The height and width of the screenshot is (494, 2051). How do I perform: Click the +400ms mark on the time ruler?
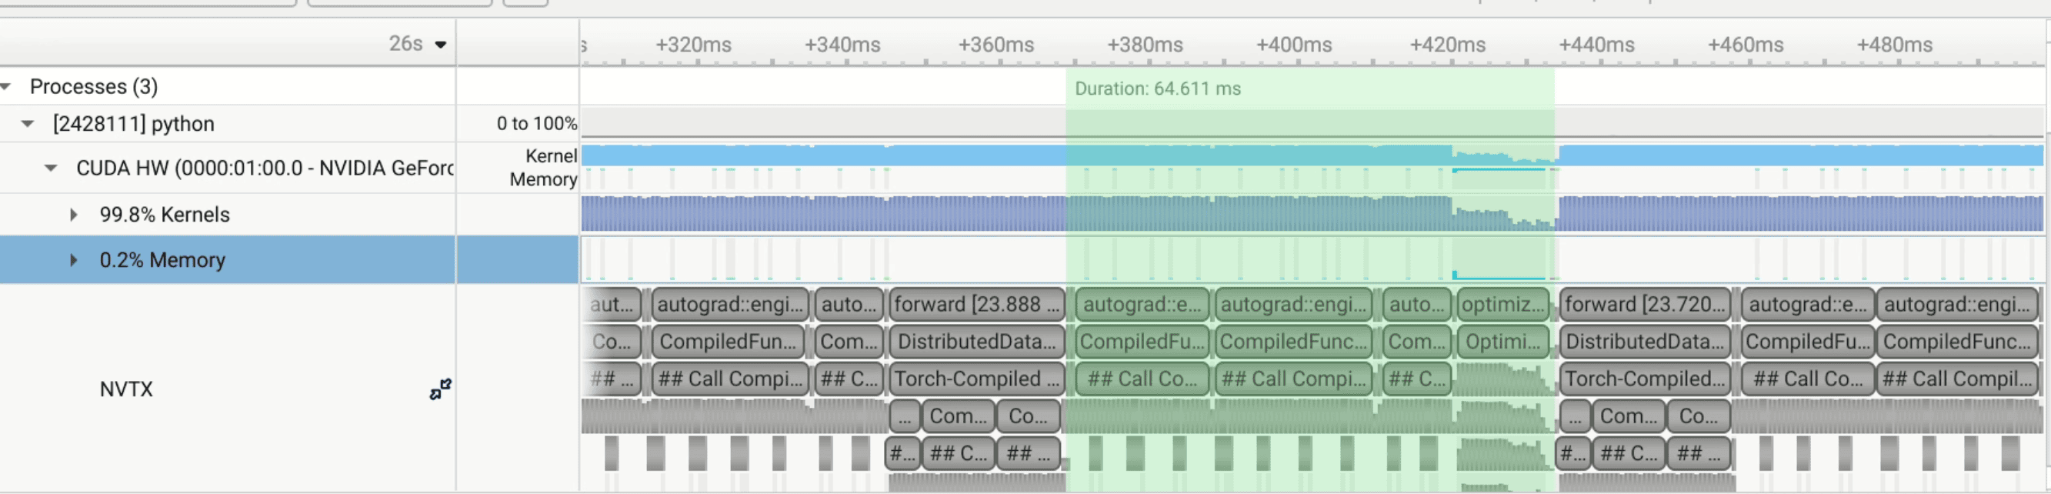1294,45
